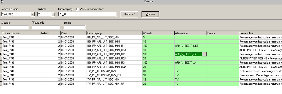Sort by the Gemeentenaam column header
Screen dimensions: 282x94
point(21,33)
